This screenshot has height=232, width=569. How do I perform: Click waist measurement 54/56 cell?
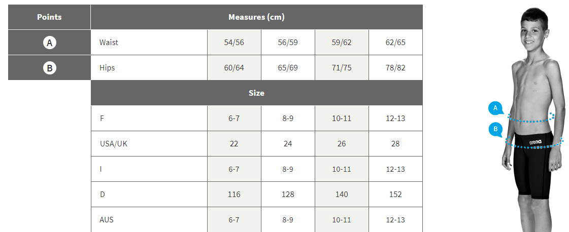click(234, 43)
